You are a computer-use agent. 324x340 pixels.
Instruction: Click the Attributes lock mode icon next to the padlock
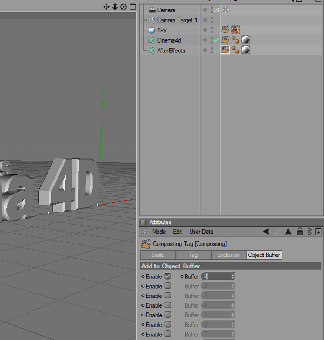[309, 232]
